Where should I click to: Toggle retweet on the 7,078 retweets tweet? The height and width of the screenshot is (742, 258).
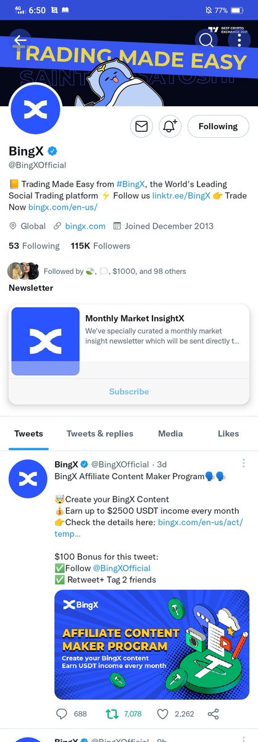[x=112, y=714]
